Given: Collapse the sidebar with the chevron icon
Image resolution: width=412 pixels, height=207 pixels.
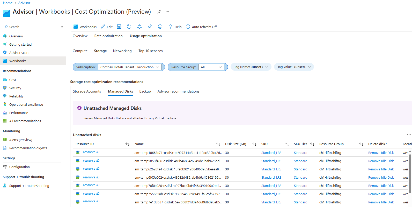Looking at the screenshot, I should click(62, 27).
